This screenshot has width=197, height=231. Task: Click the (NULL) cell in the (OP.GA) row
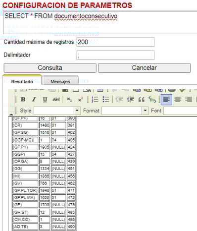click(x=58, y=161)
